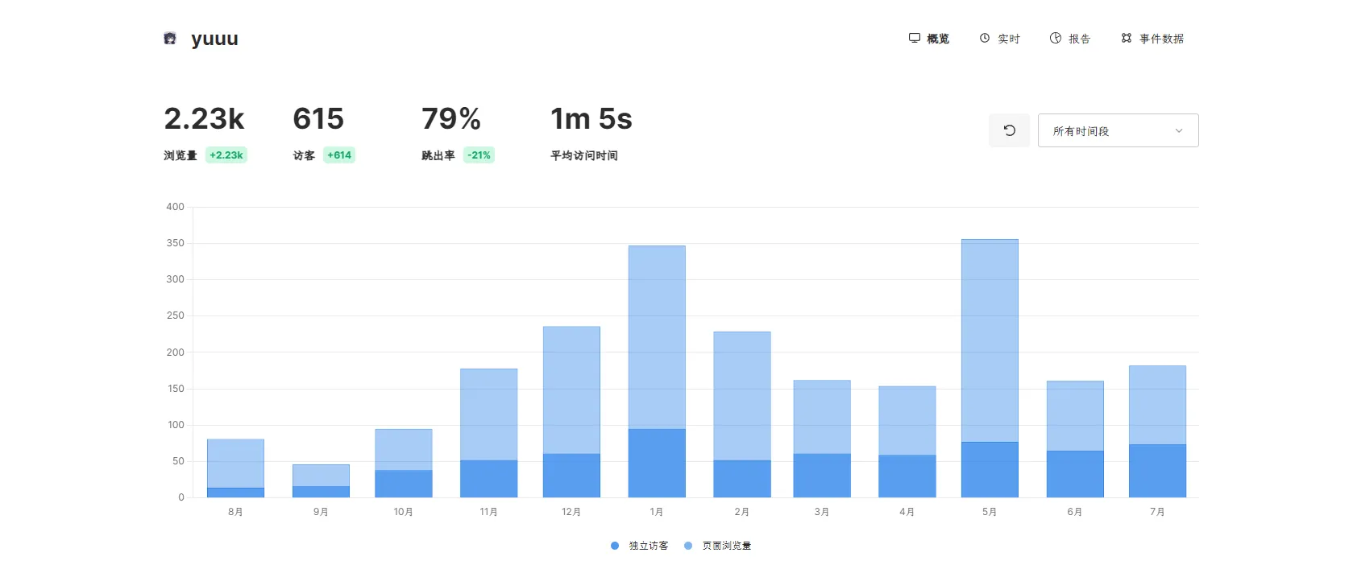Go to the 事件数据 section
This screenshot has width=1353, height=569.
1161,39
